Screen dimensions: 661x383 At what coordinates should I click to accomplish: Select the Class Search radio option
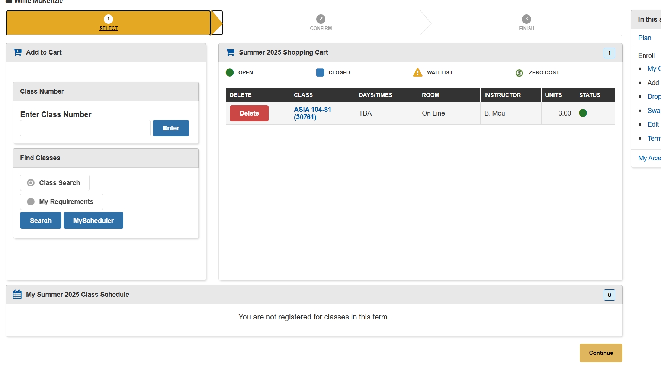[x=31, y=183]
